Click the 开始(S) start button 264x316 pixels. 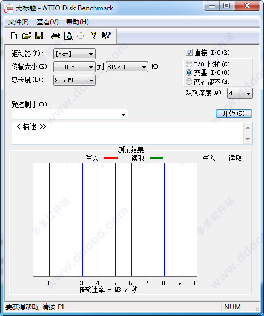(234, 114)
